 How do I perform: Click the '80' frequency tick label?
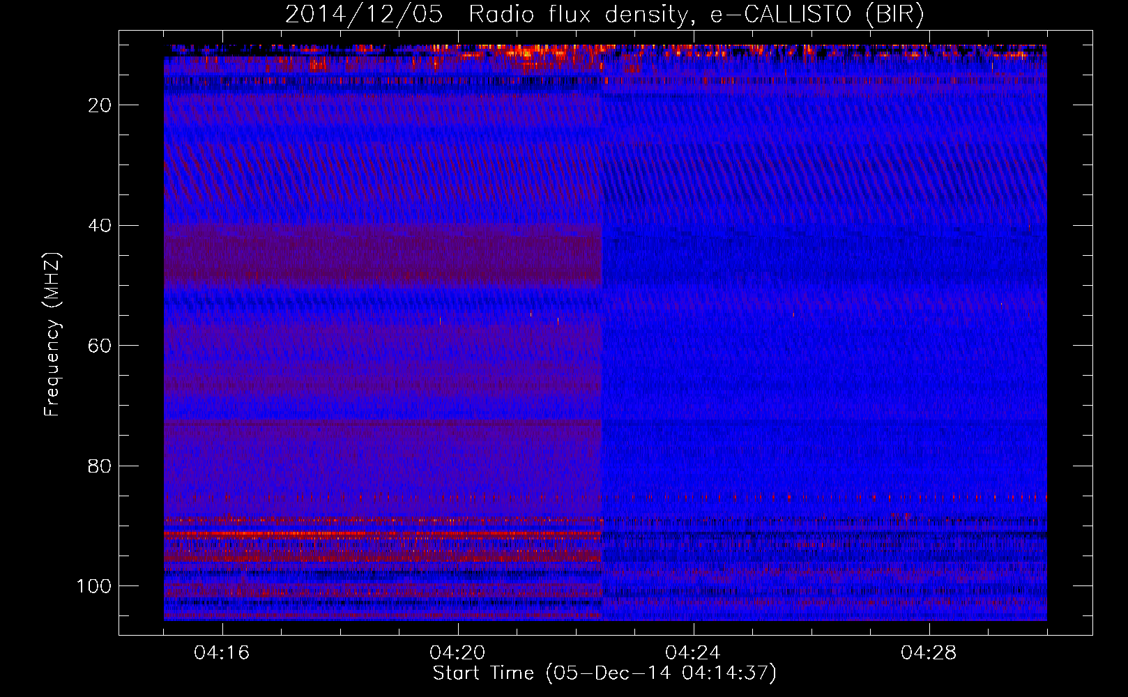100,466
